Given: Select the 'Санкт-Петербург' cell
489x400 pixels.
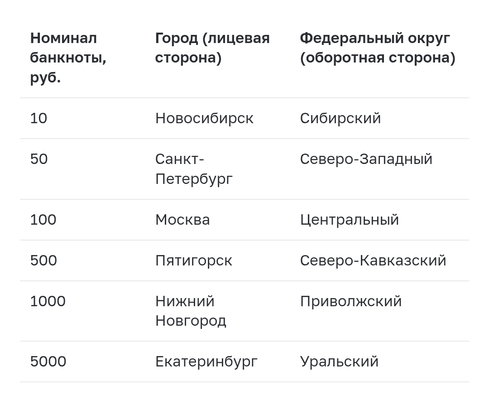Looking at the screenshot, I should (x=194, y=169).
